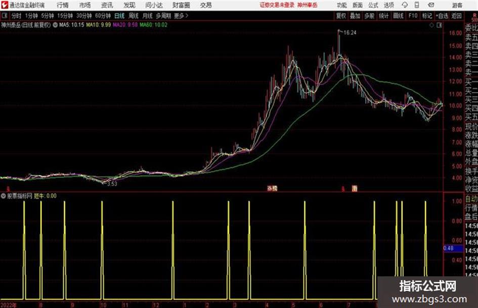Click the 现价 row in quote panel
478x308 pixels.
471,126
